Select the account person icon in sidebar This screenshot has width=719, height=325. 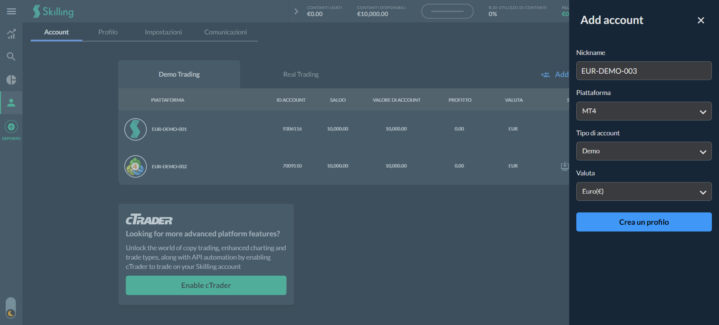[x=11, y=102]
